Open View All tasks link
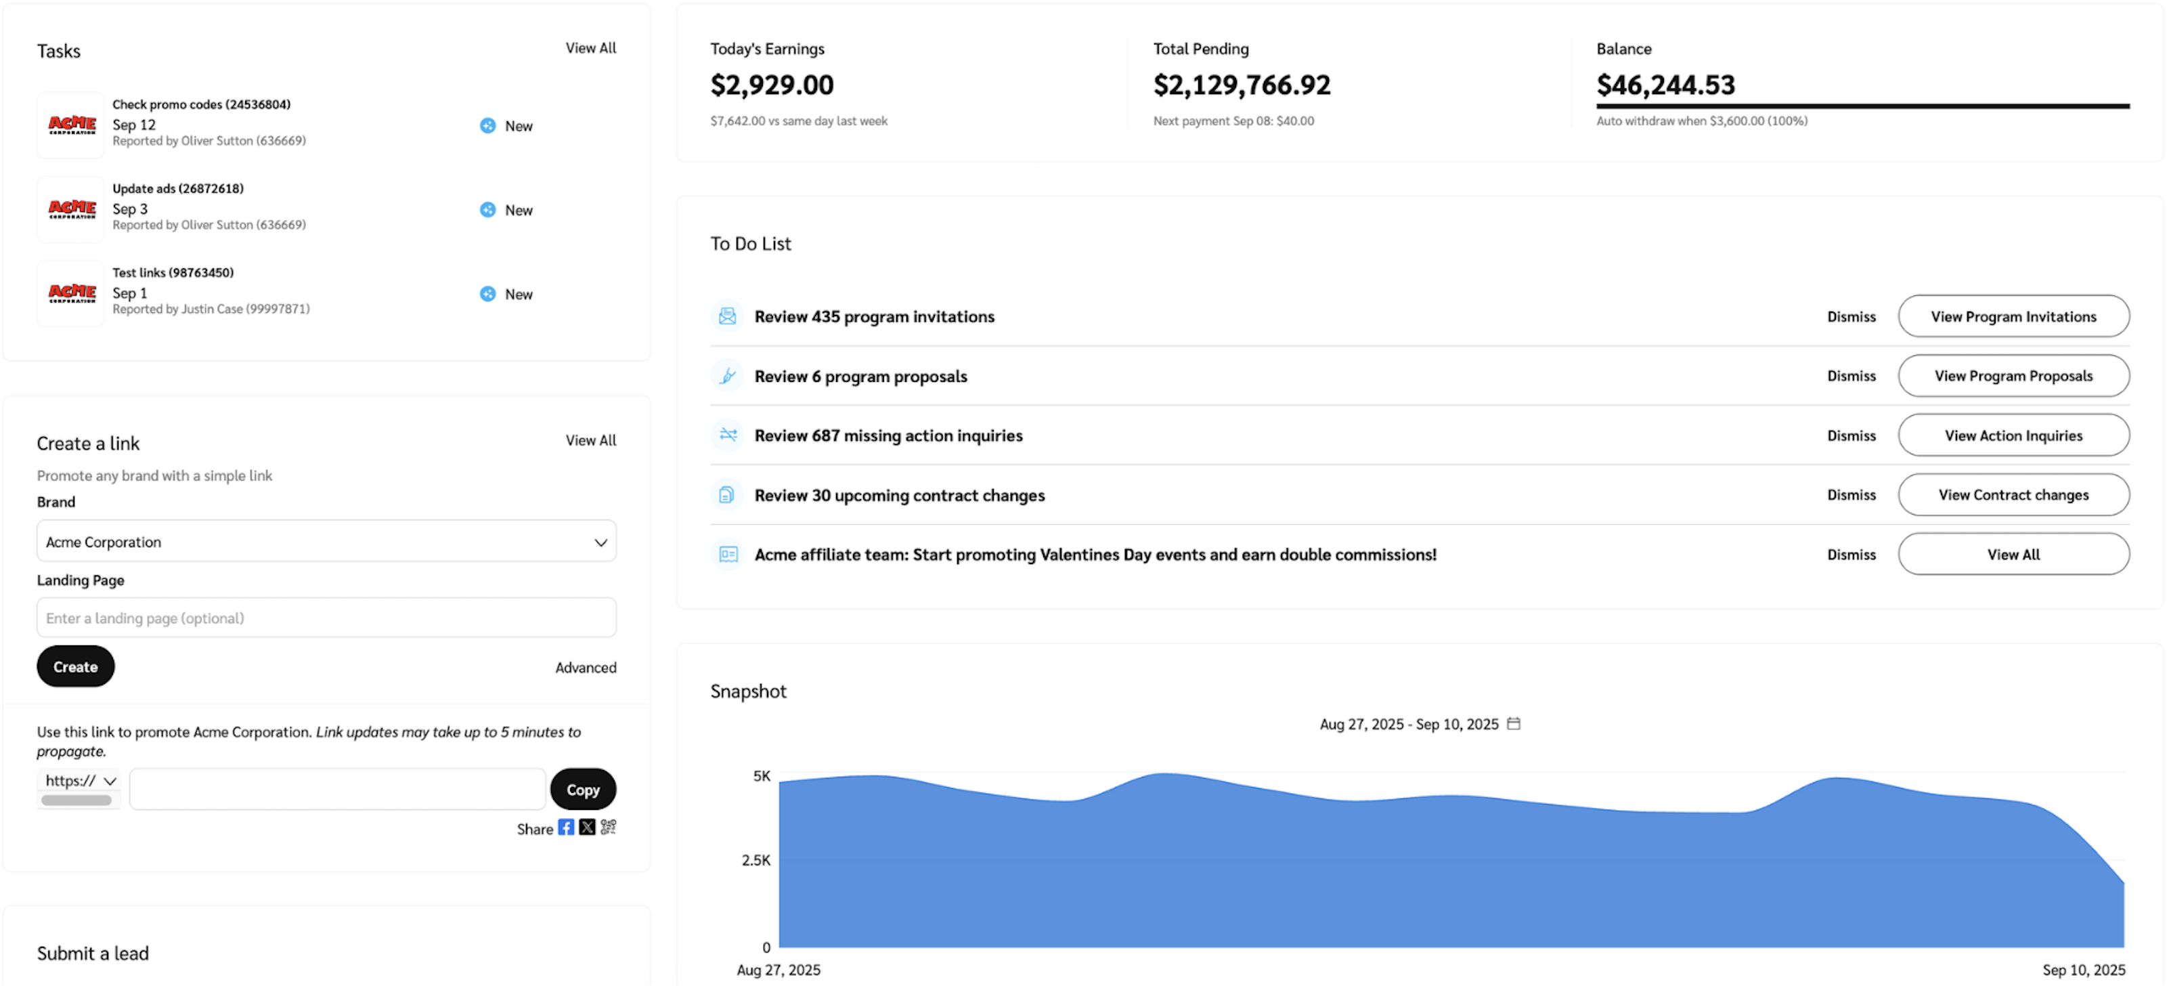2169x986 pixels. coord(590,48)
